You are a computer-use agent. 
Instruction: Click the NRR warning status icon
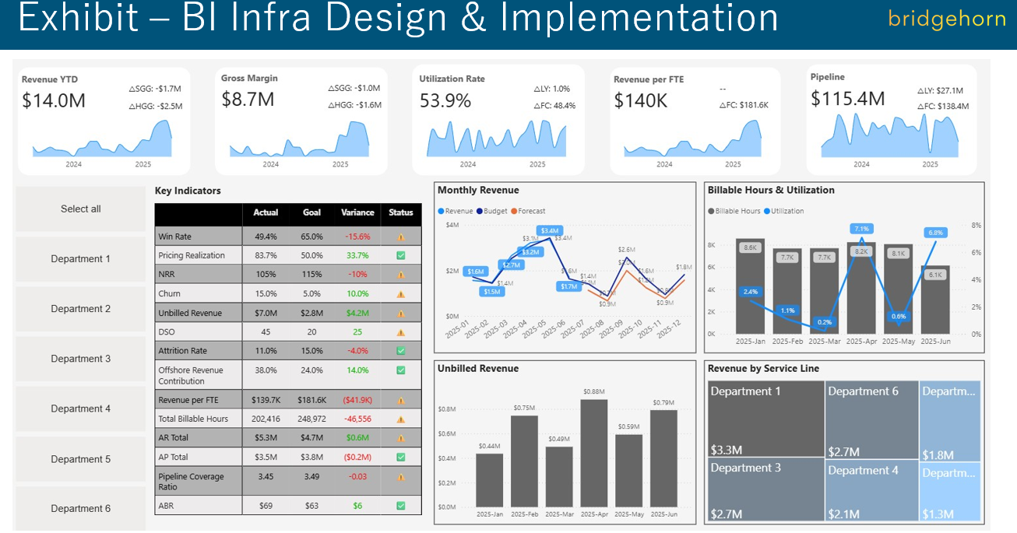tap(401, 275)
